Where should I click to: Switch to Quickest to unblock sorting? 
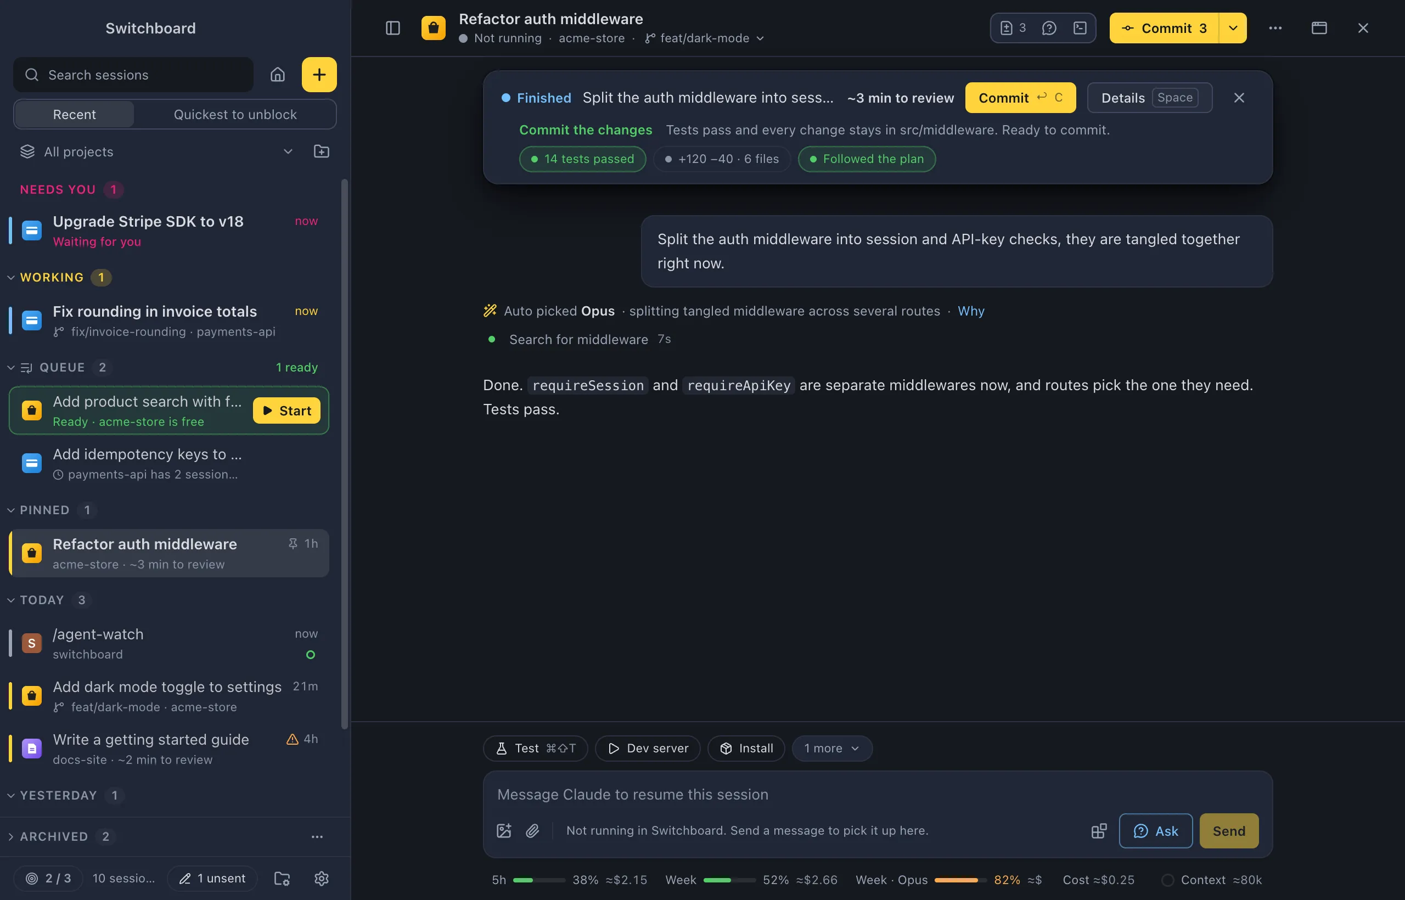pyautogui.click(x=235, y=115)
